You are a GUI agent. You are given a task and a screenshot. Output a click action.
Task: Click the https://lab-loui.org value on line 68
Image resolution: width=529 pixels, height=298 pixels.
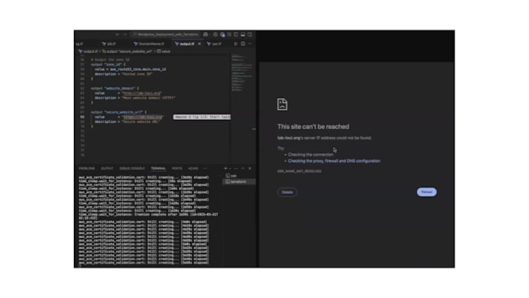pyautogui.click(x=142, y=117)
